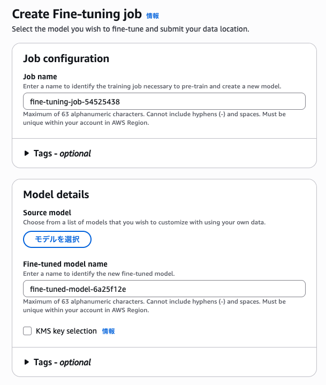Expand Tags - optional under Model details
The height and width of the screenshot is (385, 326).
pos(62,362)
